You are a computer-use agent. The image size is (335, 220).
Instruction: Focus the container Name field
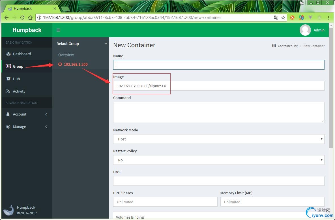point(219,65)
